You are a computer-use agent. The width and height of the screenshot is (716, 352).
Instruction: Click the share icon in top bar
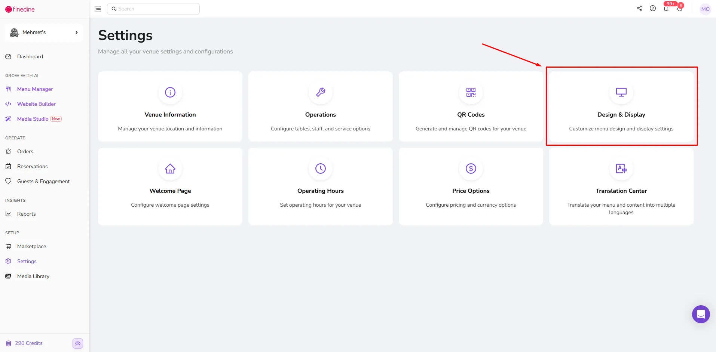coord(639,9)
